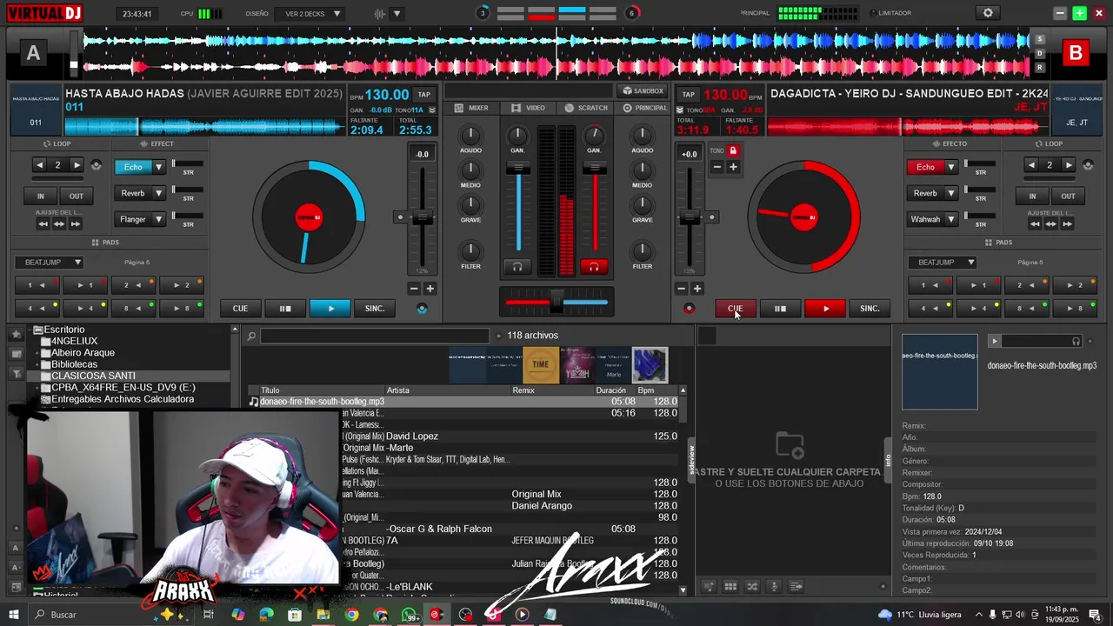Click the add-folder icon in sideview
Image resolution: width=1113 pixels, height=626 pixels.
[790, 444]
